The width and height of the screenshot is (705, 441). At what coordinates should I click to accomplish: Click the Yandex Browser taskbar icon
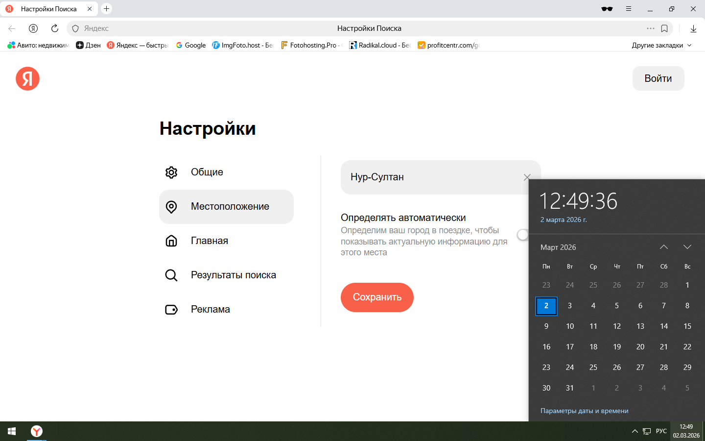click(x=37, y=431)
